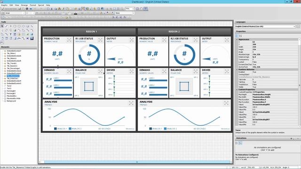301x169 pixels.
Task: Open the Edit menu
Action: click(11, 5)
